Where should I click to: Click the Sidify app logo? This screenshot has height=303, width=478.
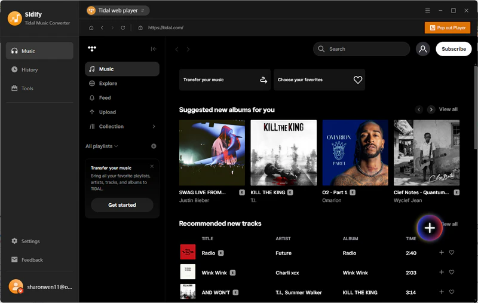pyautogui.click(x=14, y=19)
